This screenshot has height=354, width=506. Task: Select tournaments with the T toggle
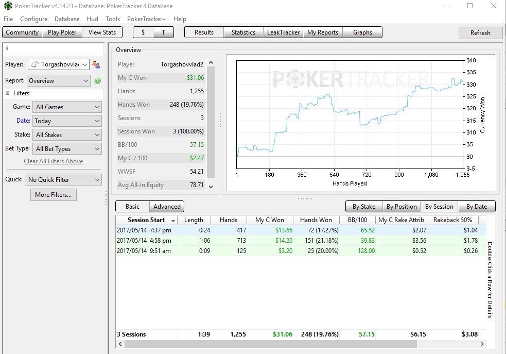[x=163, y=32]
